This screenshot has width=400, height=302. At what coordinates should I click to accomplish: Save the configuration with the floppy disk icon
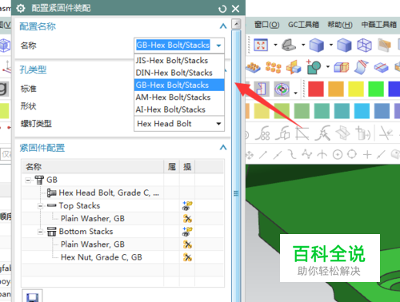tap(32, 296)
